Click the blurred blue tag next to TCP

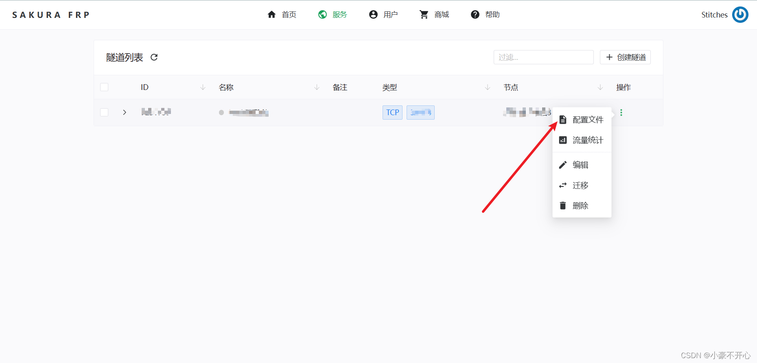point(420,112)
